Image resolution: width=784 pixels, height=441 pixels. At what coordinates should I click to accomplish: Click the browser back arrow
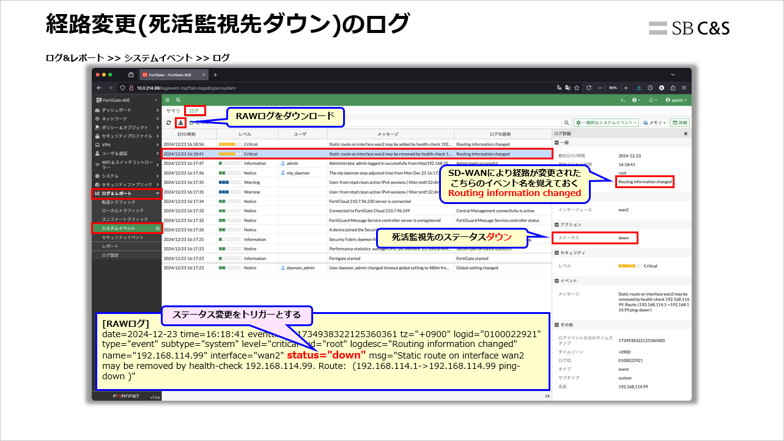pyautogui.click(x=100, y=88)
